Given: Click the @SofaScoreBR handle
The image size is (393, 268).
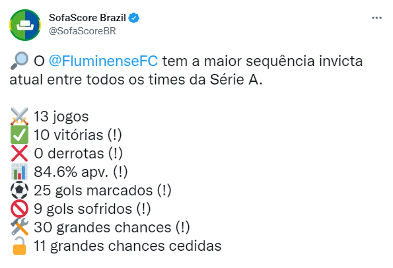Looking at the screenshot, I should point(82,31).
